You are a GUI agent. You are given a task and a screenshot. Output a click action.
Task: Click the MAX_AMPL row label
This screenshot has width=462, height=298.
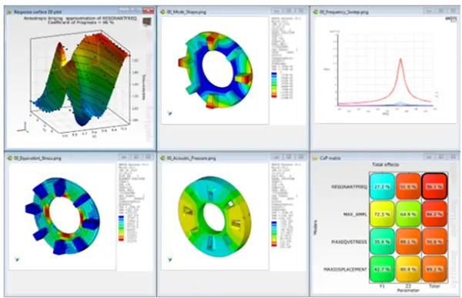(x=355, y=214)
